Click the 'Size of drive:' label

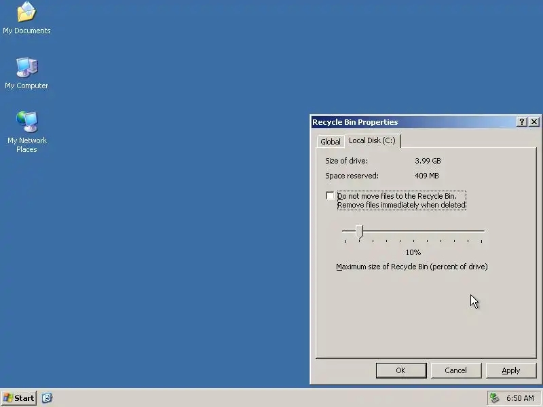point(346,161)
